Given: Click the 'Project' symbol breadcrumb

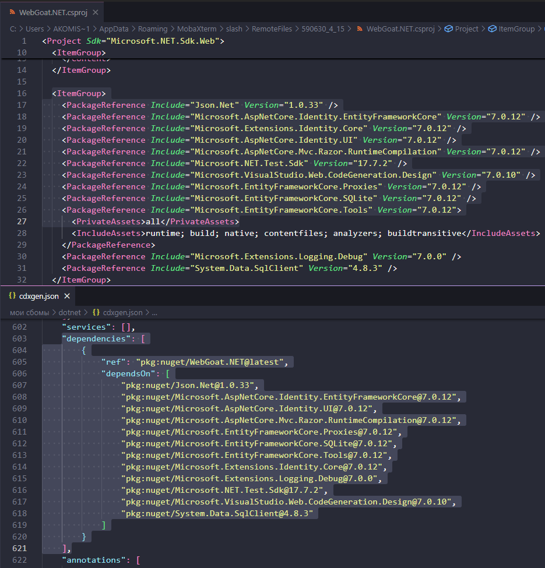Looking at the screenshot, I should coord(467,29).
